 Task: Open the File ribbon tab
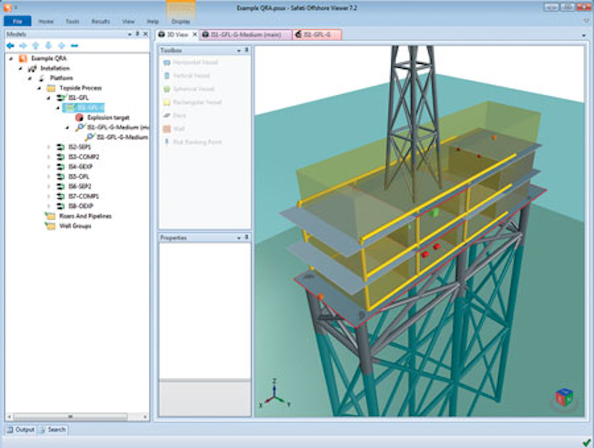(17, 21)
